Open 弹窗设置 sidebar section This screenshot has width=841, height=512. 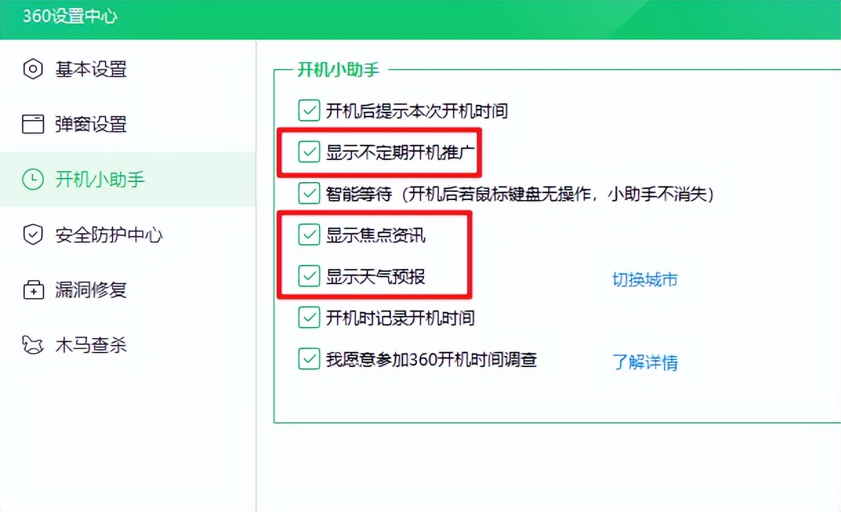128,124
